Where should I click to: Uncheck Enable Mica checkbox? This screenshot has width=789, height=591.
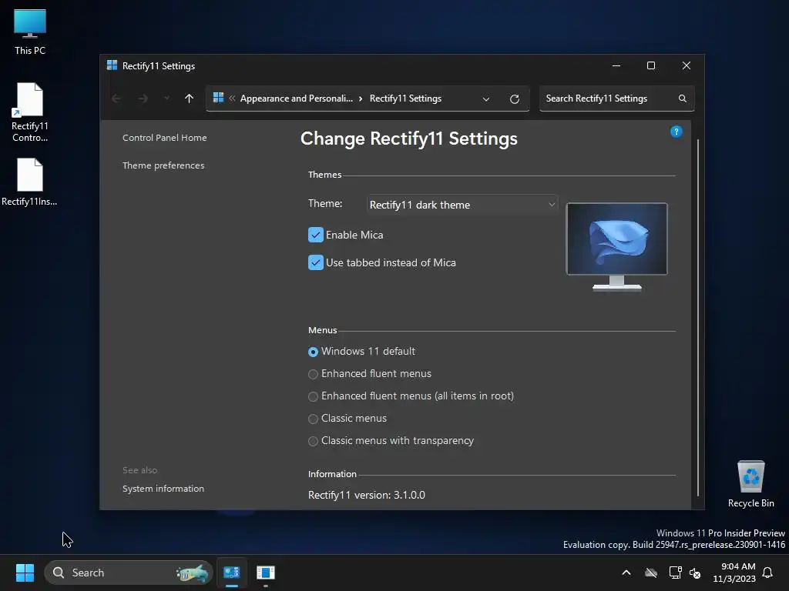[x=315, y=235]
